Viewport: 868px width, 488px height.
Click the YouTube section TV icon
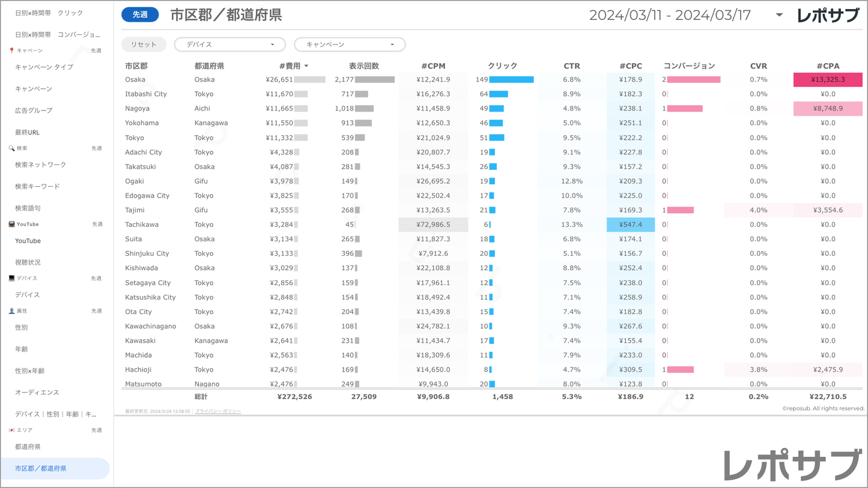pos(11,224)
